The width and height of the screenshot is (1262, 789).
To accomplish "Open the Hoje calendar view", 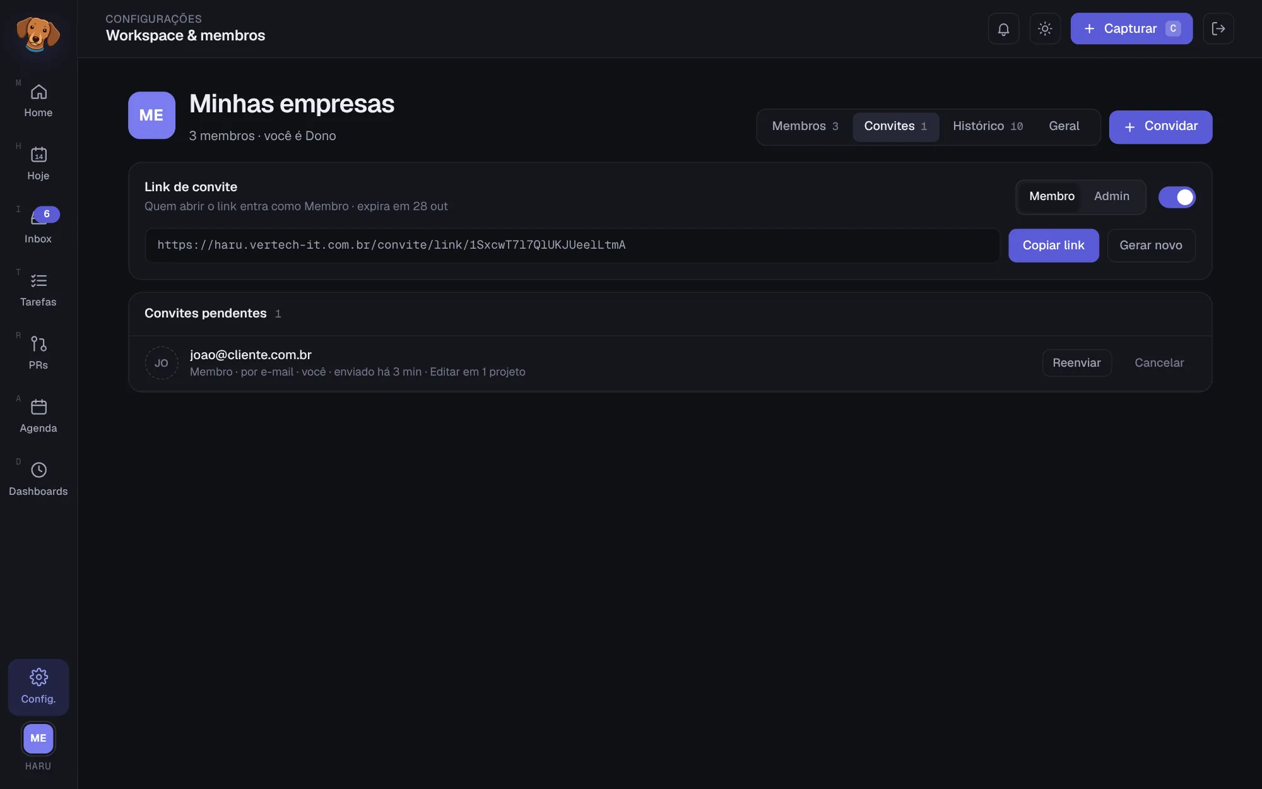I will pos(38,164).
